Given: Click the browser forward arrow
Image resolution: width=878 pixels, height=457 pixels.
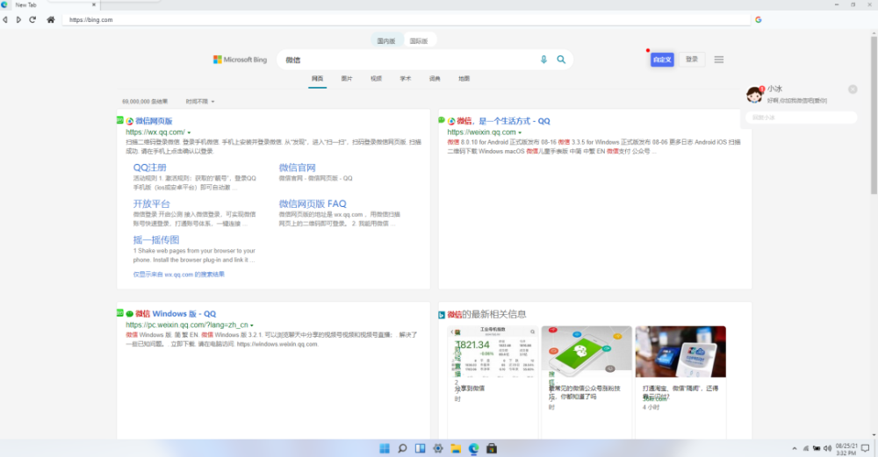Looking at the screenshot, I should coord(18,19).
